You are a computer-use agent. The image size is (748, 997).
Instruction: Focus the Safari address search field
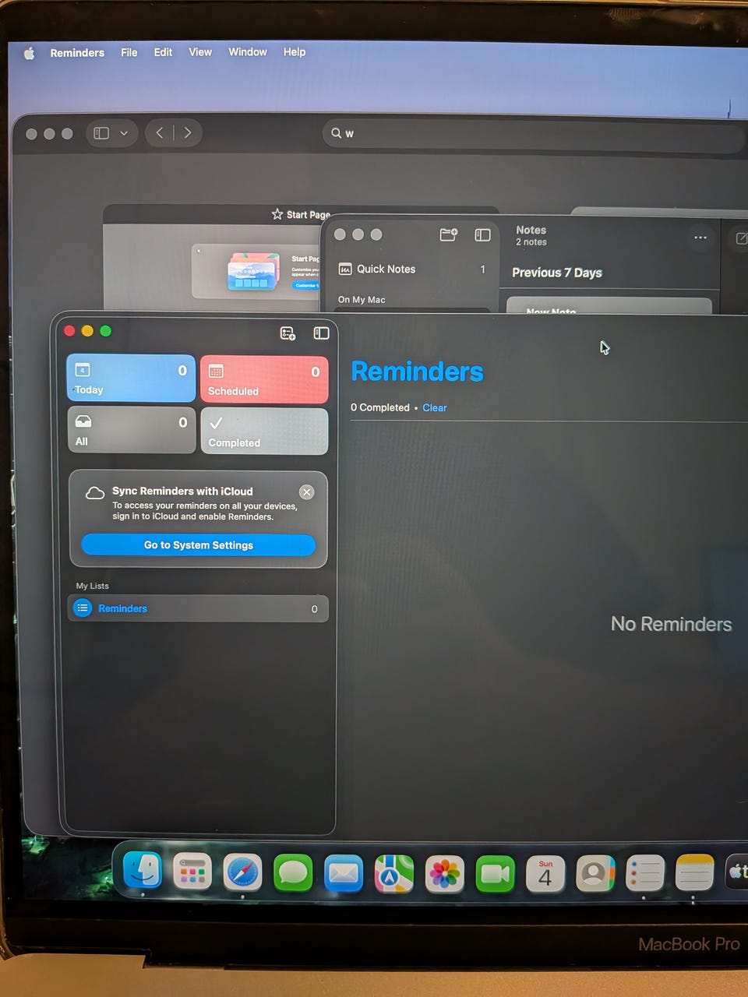pos(534,133)
